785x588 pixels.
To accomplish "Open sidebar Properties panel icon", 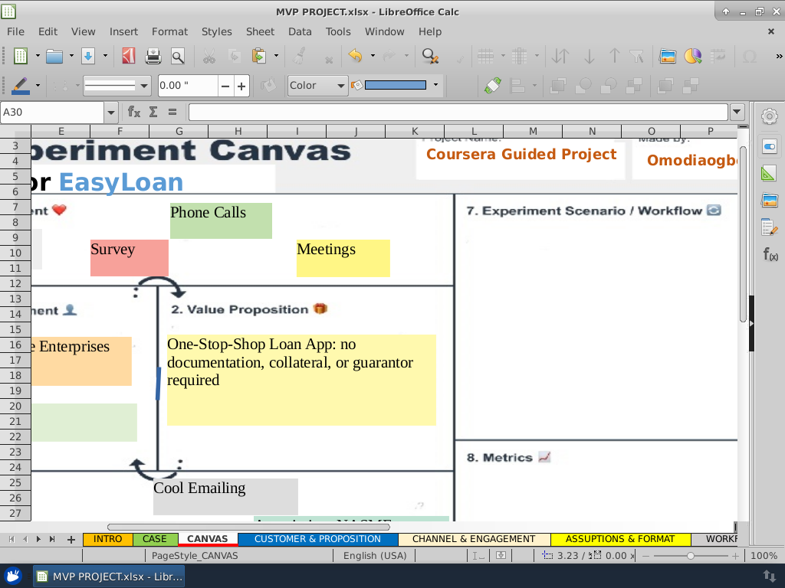I will pyautogui.click(x=770, y=146).
